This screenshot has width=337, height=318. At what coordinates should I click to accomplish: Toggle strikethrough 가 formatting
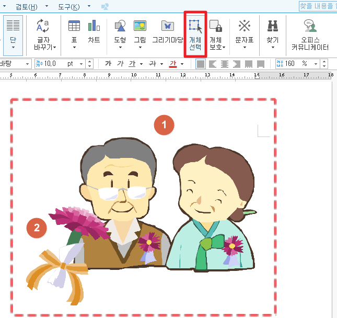pyautogui.click(x=153, y=64)
